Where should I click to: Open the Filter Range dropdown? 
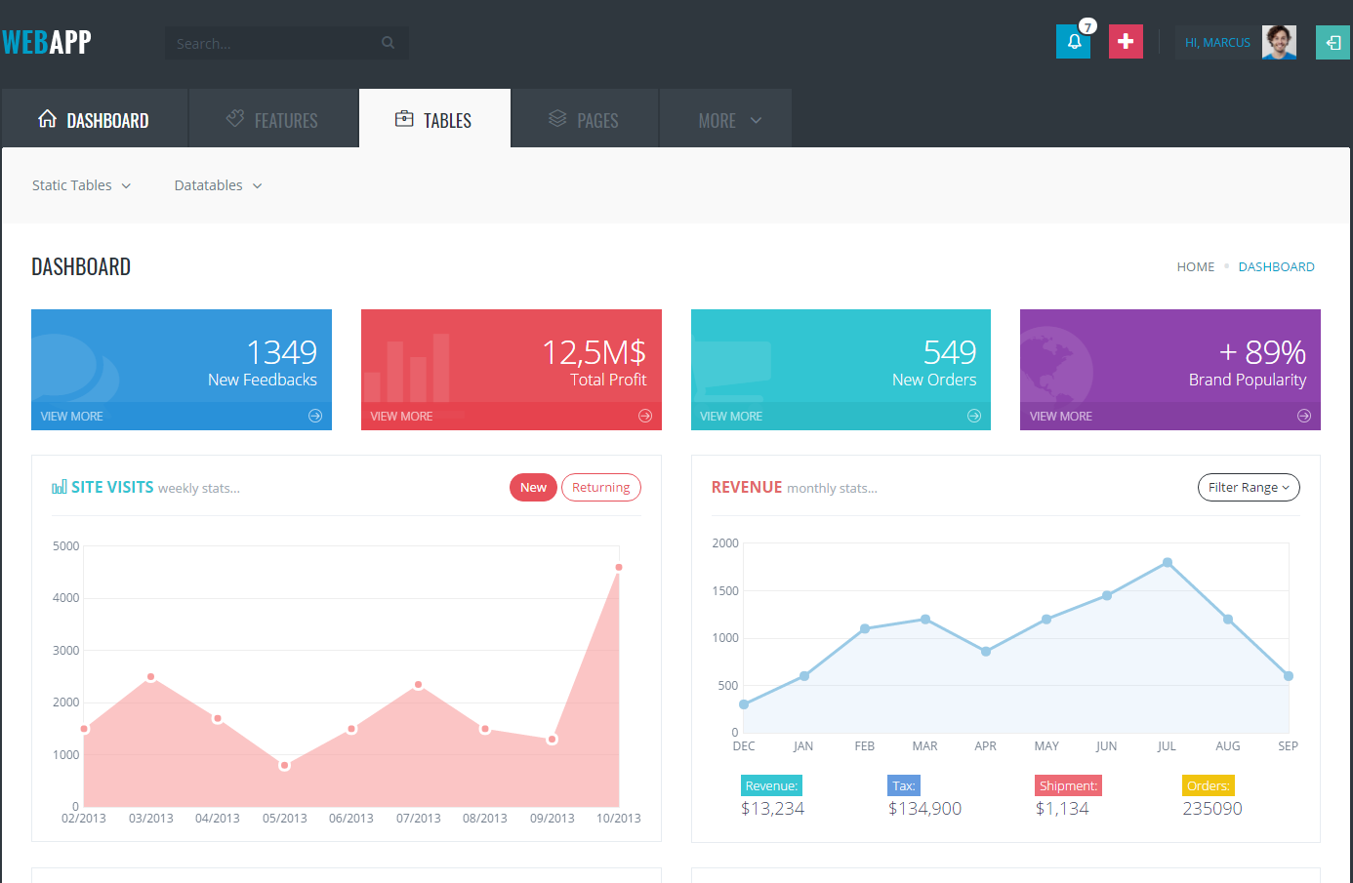1248,487
